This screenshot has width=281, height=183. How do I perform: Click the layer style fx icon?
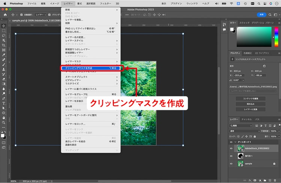250,180
